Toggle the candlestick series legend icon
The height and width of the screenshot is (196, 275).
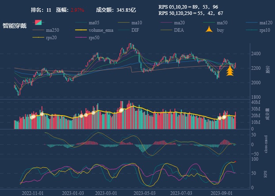(38, 23)
